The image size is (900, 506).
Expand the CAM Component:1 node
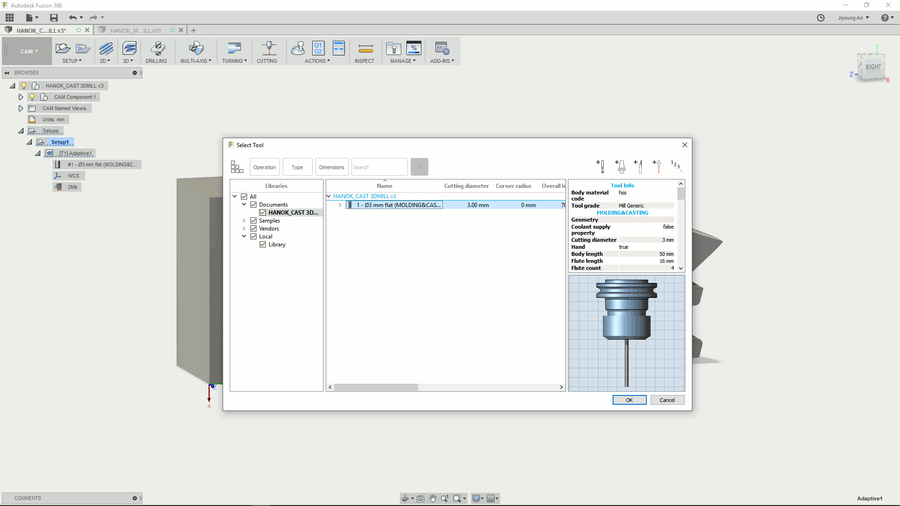point(21,97)
